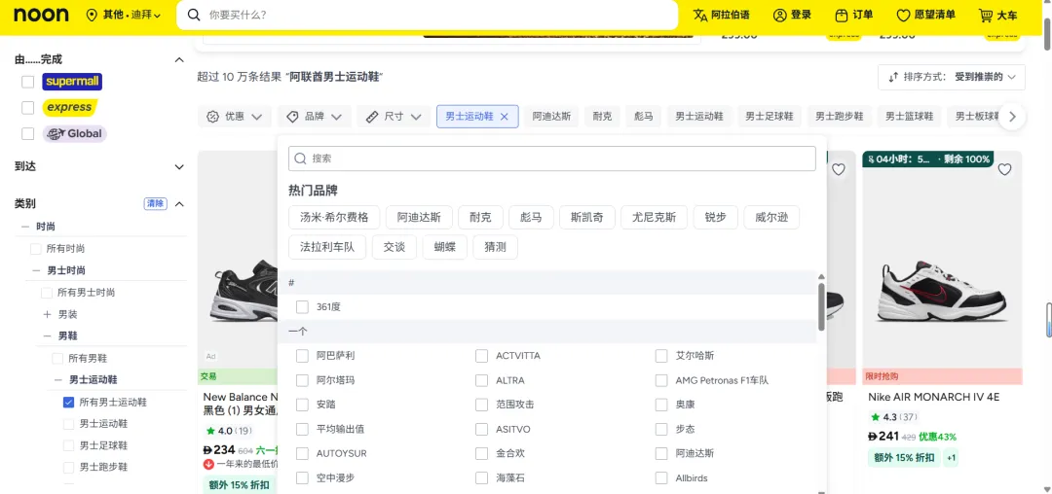Image resolution: width=1052 pixels, height=494 pixels.
Task: Select 男士篮球鞋 filter chip
Action: click(909, 117)
